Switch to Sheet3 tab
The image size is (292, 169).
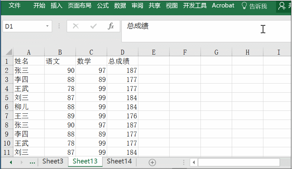pyautogui.click(x=53, y=161)
